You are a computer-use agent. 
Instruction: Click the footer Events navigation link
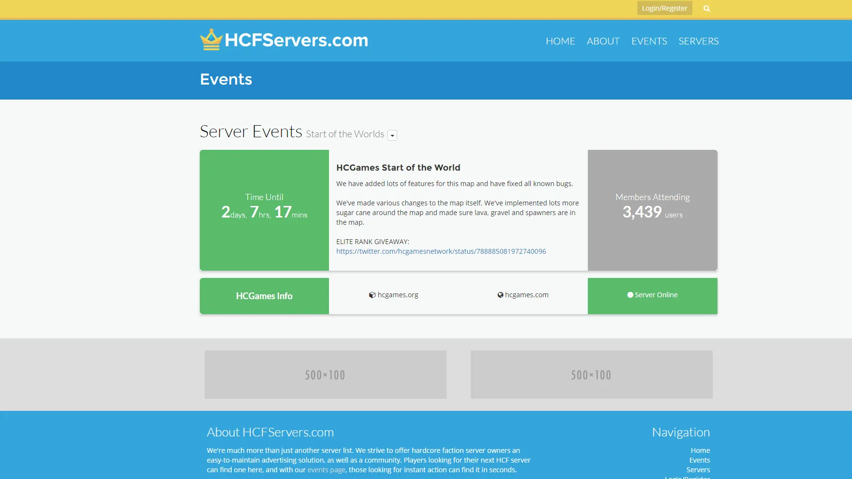pos(700,460)
